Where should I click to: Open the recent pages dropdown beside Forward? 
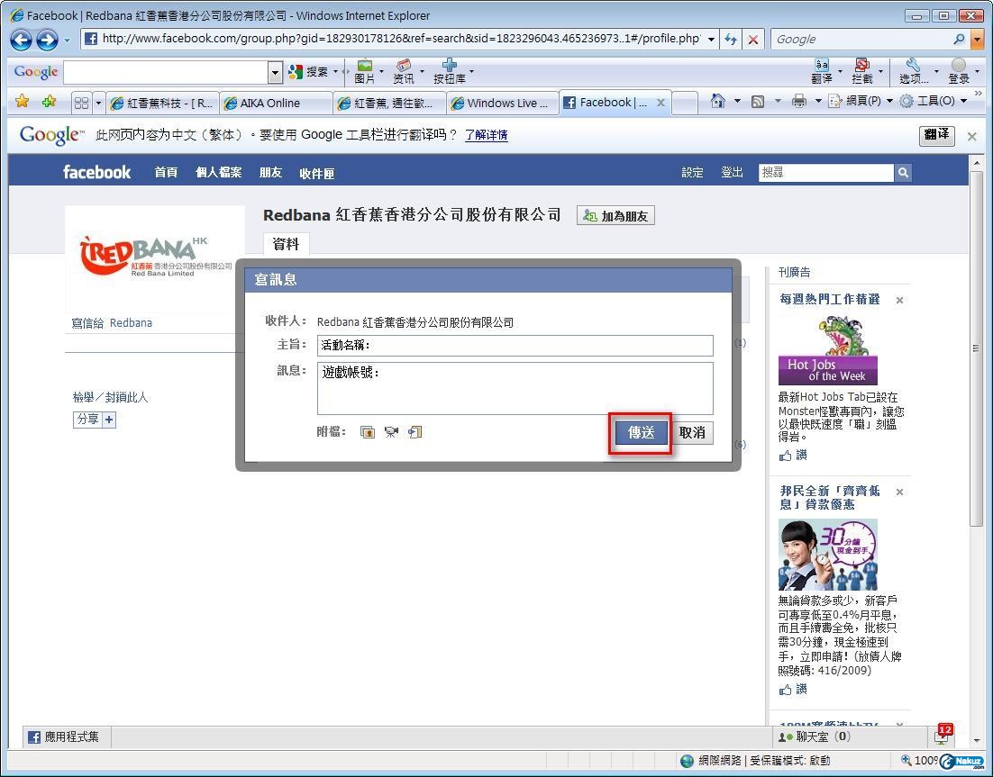click(x=67, y=41)
